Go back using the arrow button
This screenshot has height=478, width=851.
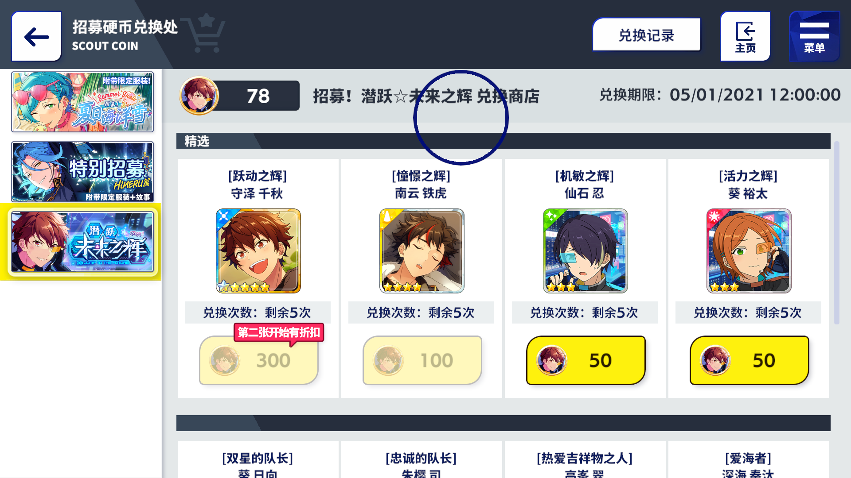click(x=36, y=36)
